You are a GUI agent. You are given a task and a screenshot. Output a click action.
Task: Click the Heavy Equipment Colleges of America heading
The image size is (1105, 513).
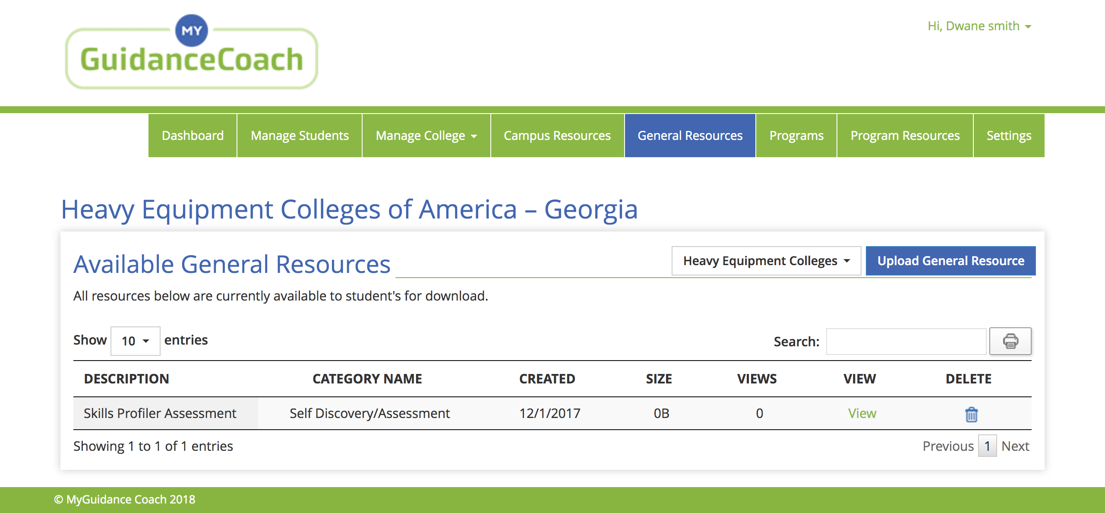349,209
